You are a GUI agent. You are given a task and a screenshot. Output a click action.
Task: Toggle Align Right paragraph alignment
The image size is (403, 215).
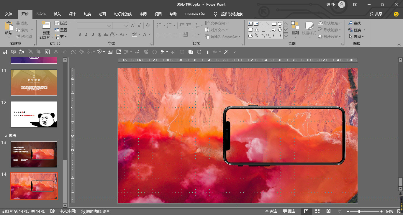pos(172,35)
